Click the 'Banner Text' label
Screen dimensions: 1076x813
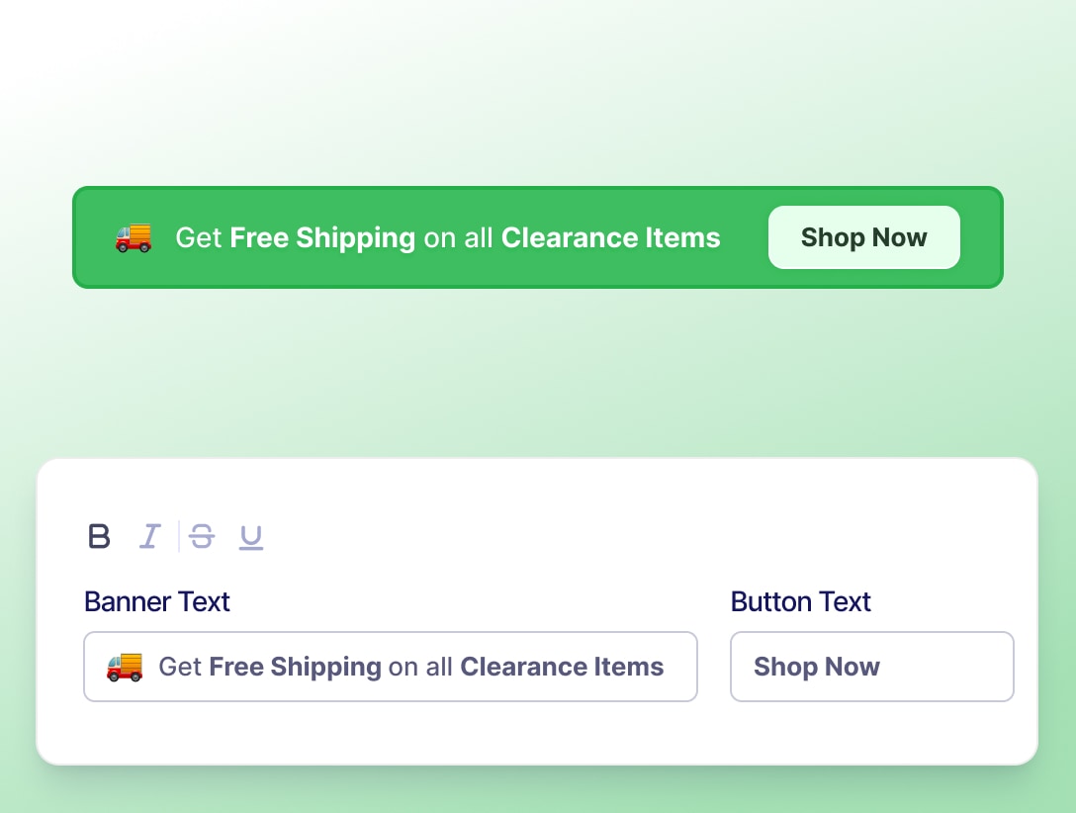click(156, 601)
